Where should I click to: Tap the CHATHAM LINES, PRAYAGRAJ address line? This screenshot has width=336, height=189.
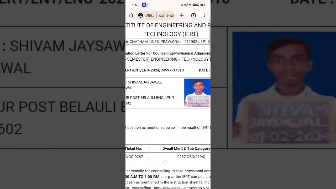(168, 42)
